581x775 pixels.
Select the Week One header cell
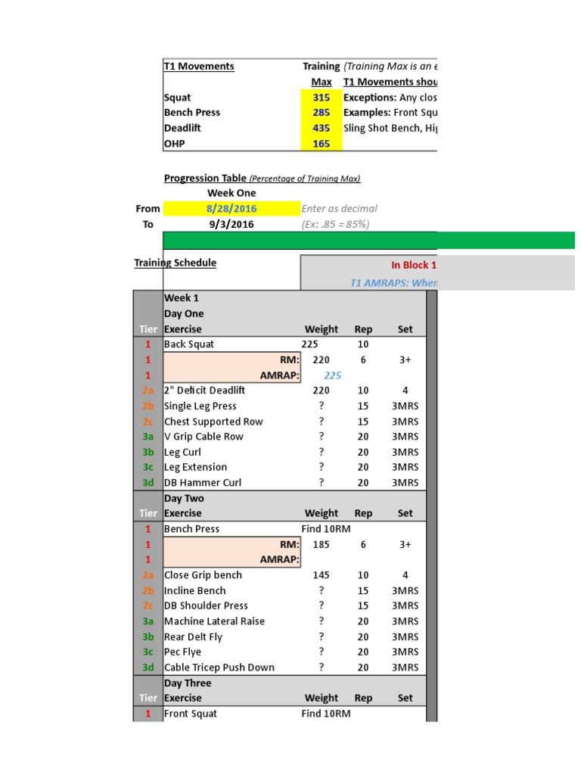[231, 193]
